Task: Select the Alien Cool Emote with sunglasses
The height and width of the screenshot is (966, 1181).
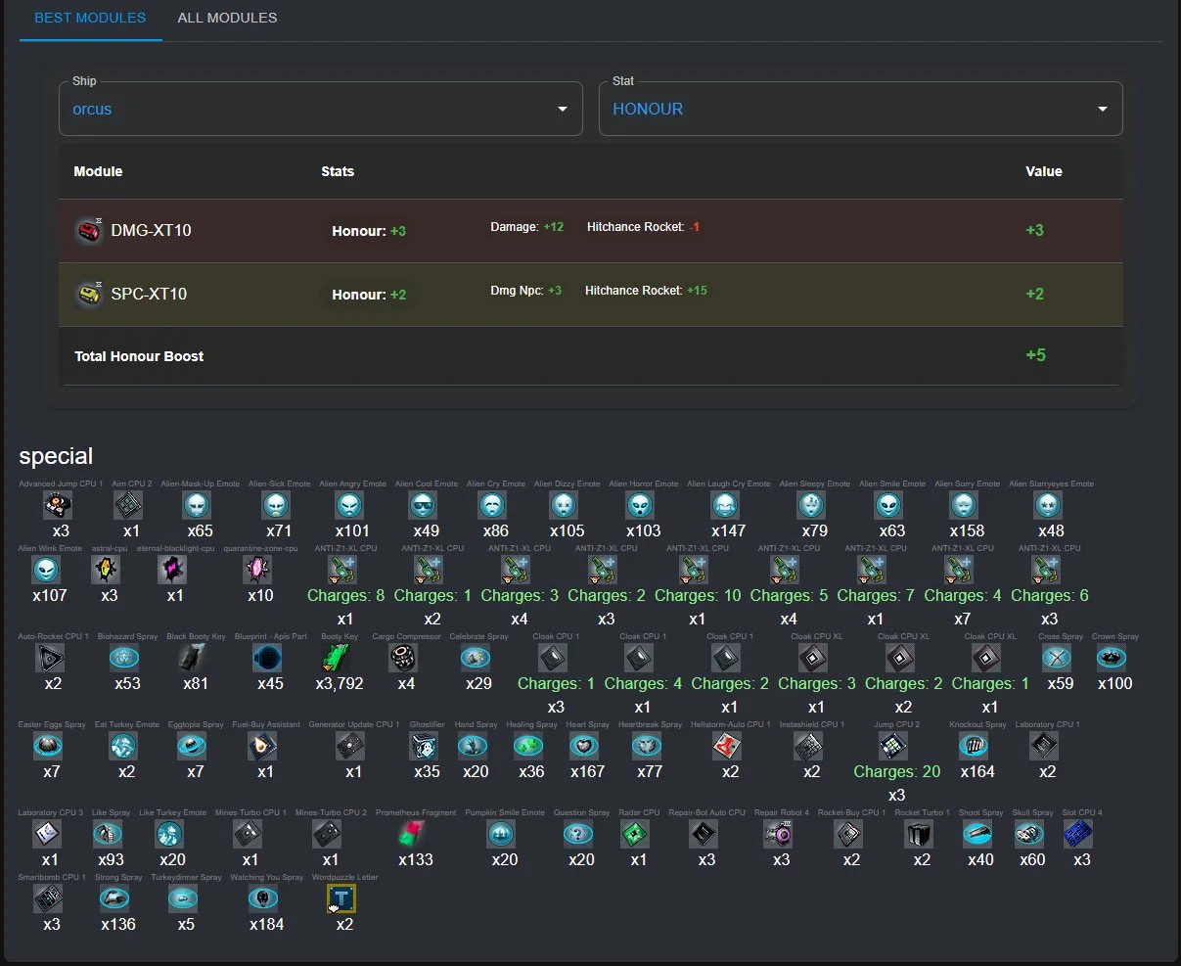Action: click(x=423, y=505)
